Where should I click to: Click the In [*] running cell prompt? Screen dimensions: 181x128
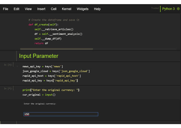(x=8, y=89)
